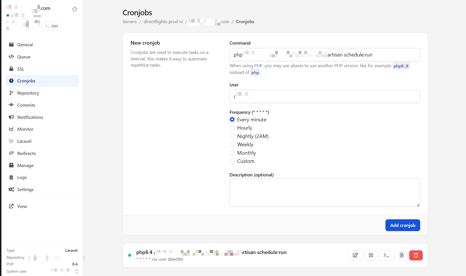This screenshot has height=276, width=466.
Task: Click the Settings gears icon
Action: [x=11, y=189]
